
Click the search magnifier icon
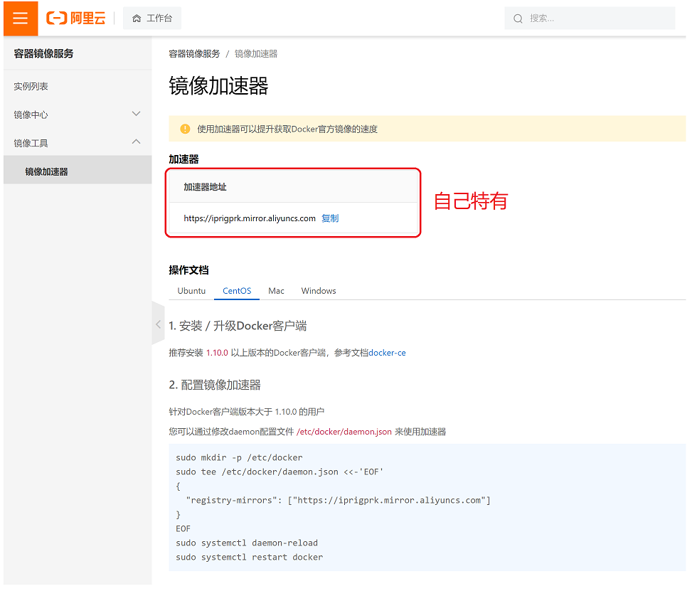[518, 18]
